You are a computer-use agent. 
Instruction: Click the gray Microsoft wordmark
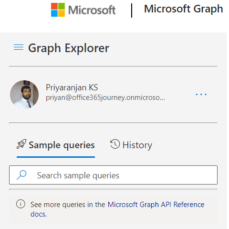[x=92, y=10]
